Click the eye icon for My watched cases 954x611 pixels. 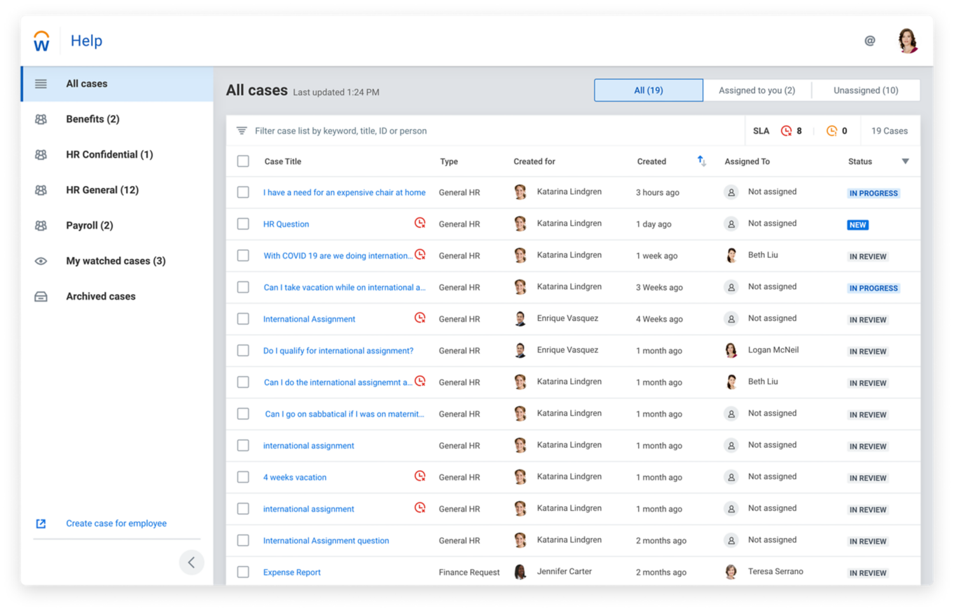[41, 260]
